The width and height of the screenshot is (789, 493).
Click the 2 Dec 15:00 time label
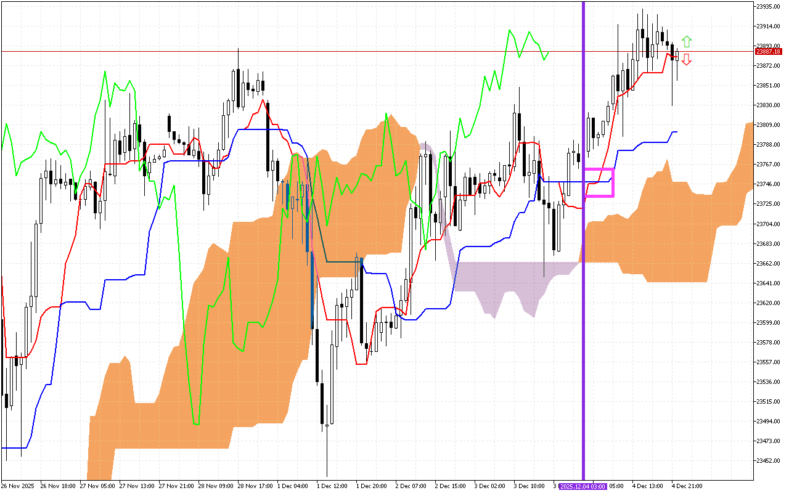point(450,486)
